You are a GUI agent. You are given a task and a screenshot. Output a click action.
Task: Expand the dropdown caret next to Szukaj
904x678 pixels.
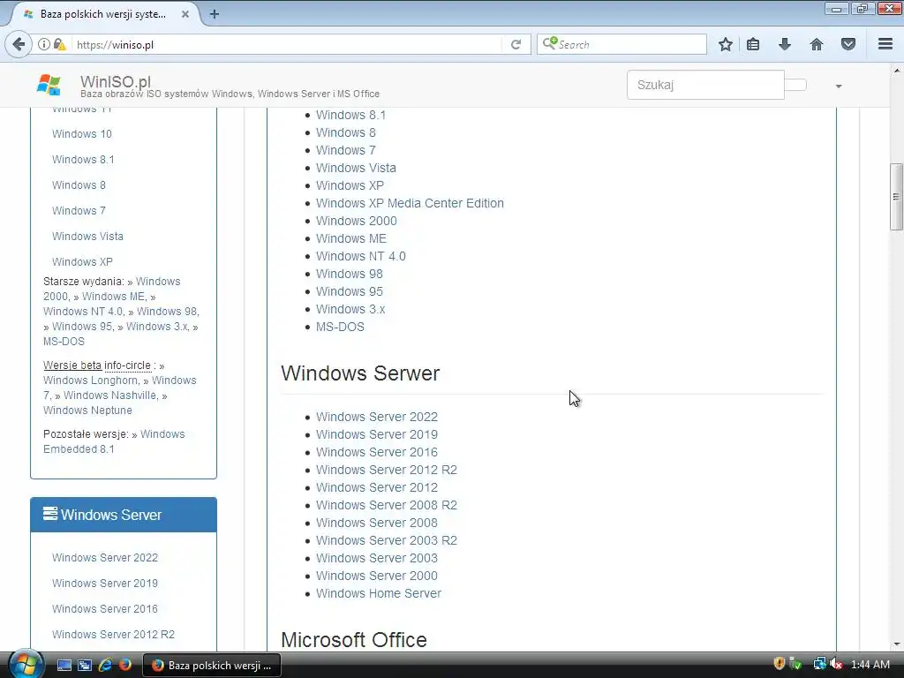tap(839, 86)
